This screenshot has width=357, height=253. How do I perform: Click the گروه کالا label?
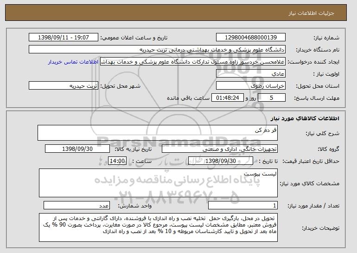[x=329, y=149]
